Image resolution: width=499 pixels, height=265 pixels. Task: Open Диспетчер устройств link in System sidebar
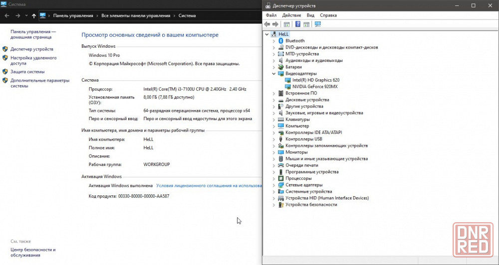point(32,49)
